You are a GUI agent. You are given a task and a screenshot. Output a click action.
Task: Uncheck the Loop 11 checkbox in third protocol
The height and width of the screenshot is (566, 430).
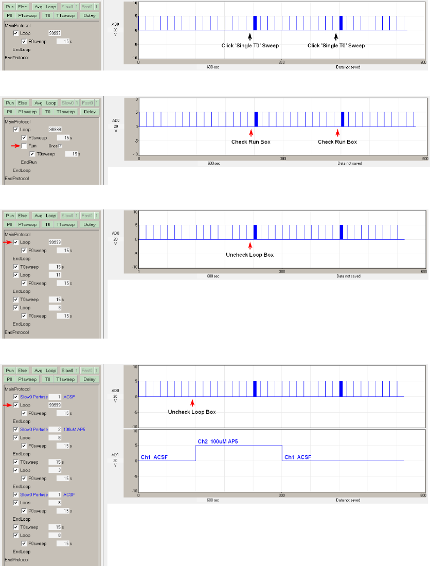(16, 275)
